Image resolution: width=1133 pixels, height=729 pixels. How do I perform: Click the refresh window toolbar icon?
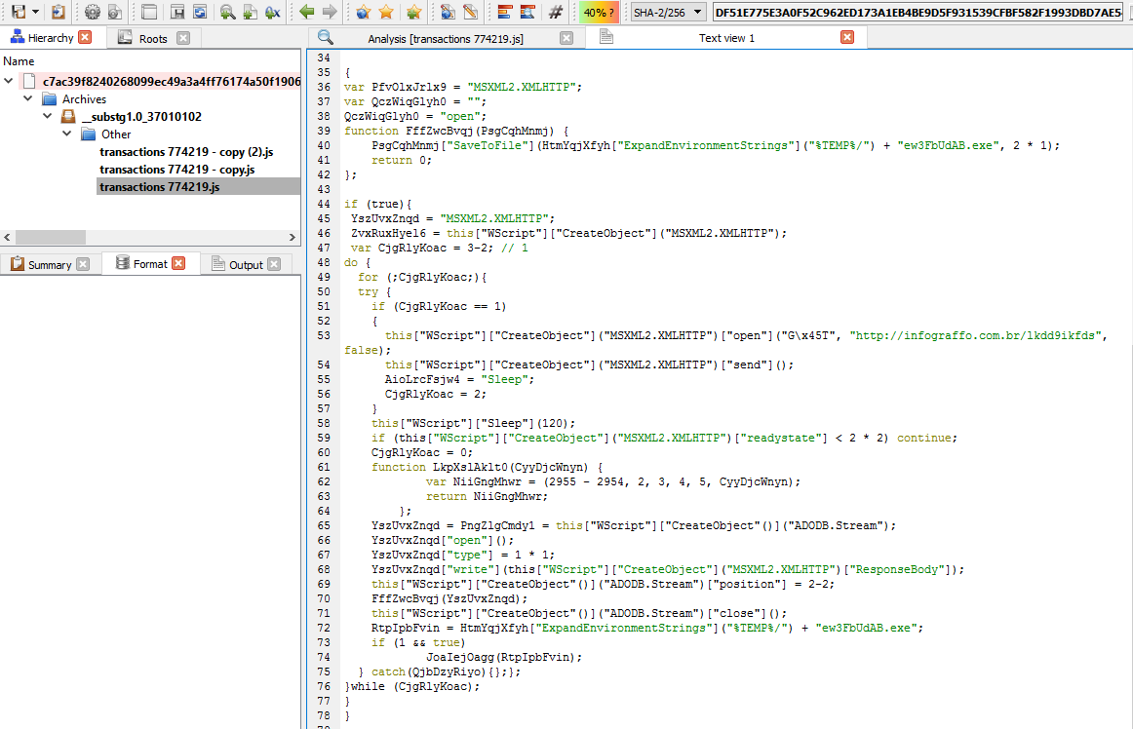pyautogui.click(x=200, y=12)
